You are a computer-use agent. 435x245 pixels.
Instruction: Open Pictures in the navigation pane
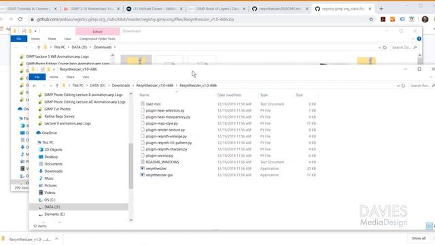coord(50,186)
